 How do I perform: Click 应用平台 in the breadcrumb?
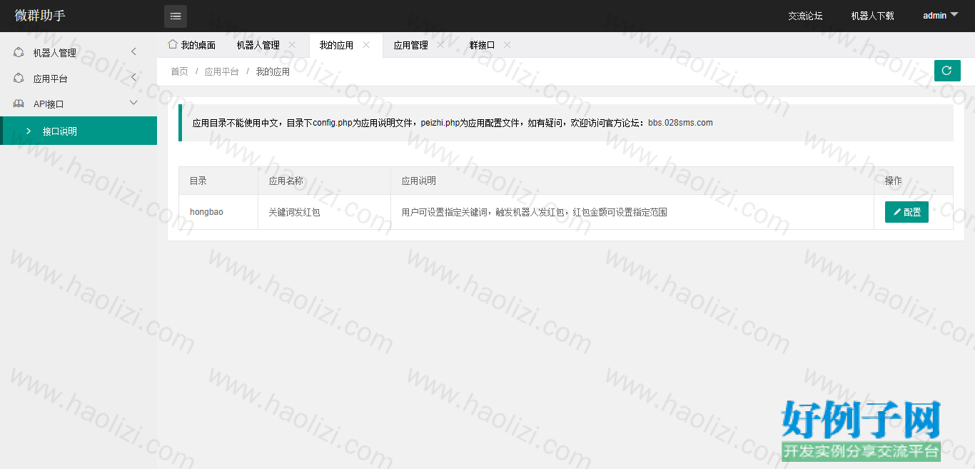point(222,71)
